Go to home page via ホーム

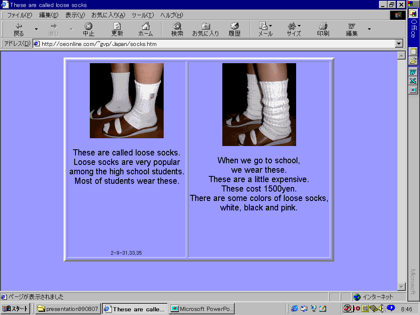pyautogui.click(x=146, y=29)
